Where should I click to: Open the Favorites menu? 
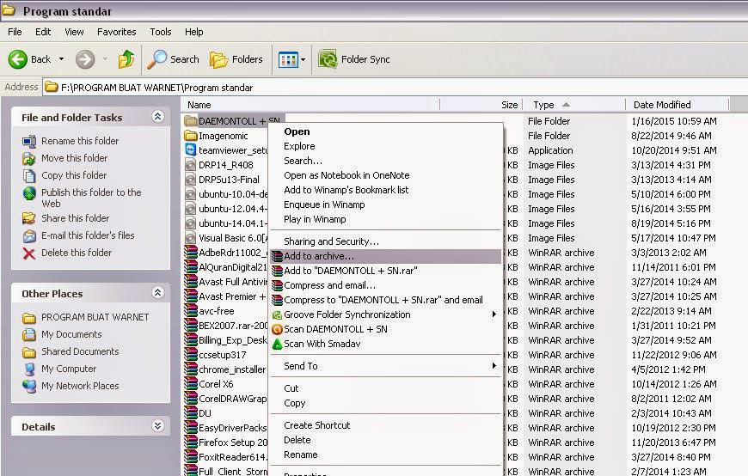pos(116,32)
